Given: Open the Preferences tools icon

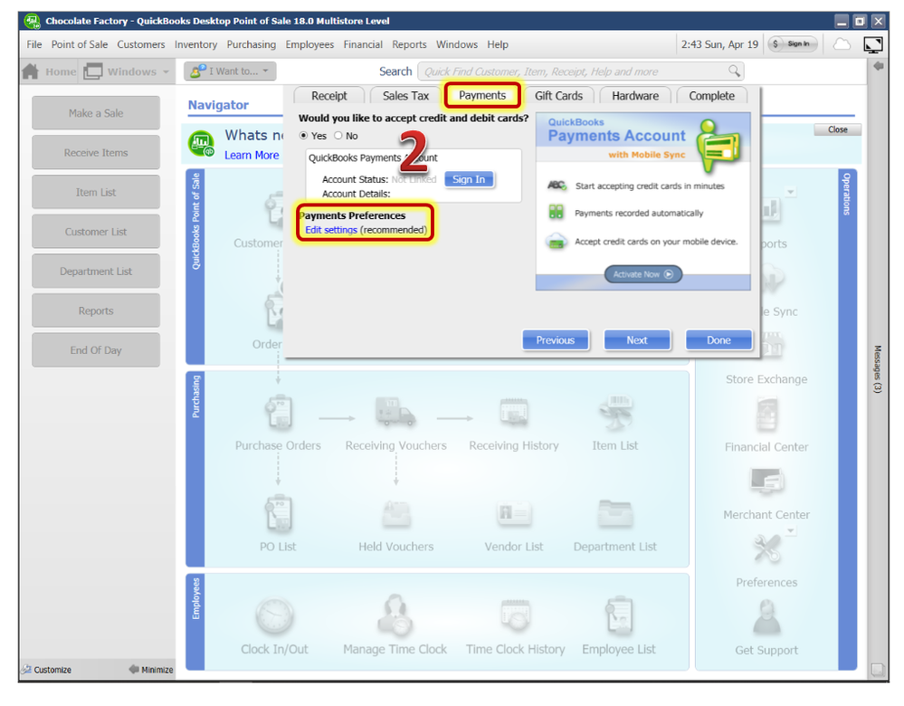Looking at the screenshot, I should pos(766,549).
